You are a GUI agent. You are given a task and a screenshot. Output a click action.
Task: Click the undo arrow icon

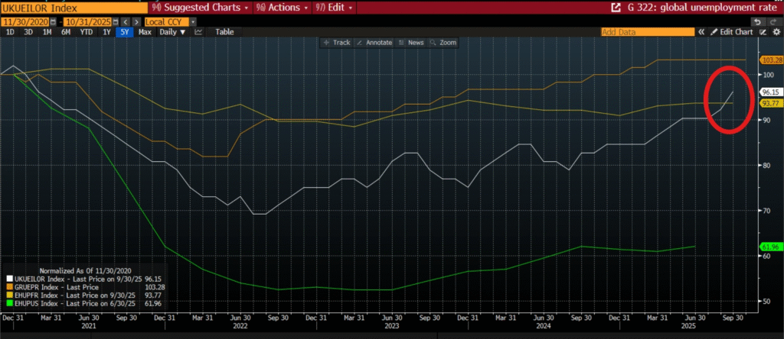tap(757, 21)
